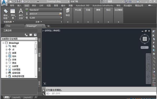Click the Dimension layers icon

68,10
